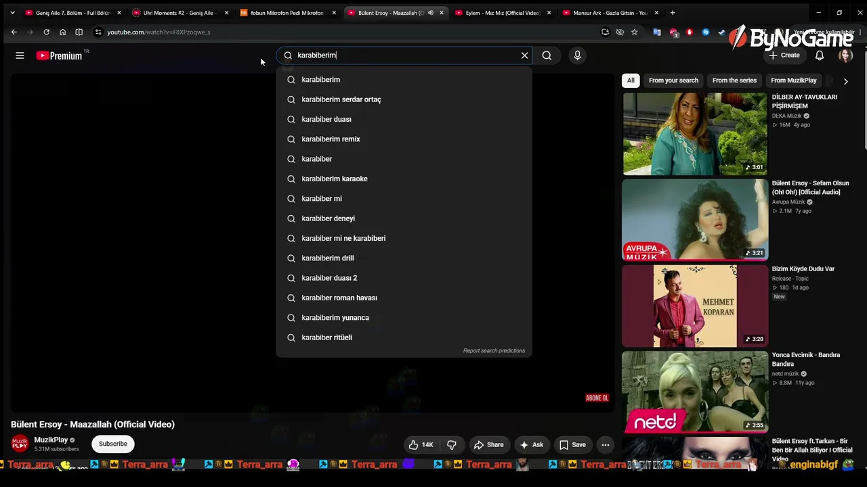Switch to Mansur Ark - Gazla Gitsin tab

tap(610, 13)
